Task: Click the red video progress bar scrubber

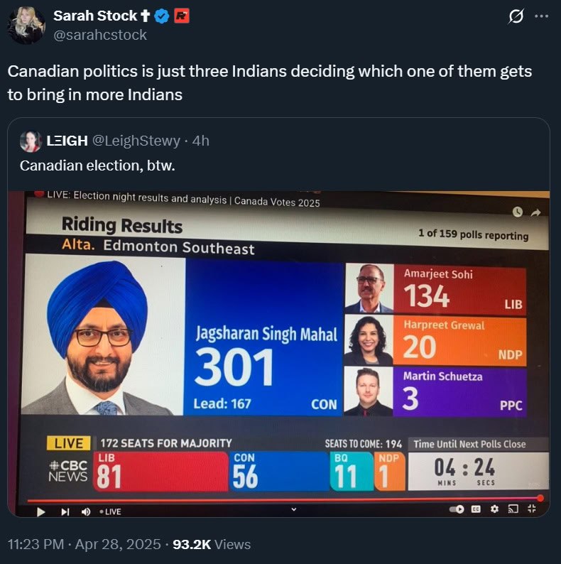Action: 540,498
